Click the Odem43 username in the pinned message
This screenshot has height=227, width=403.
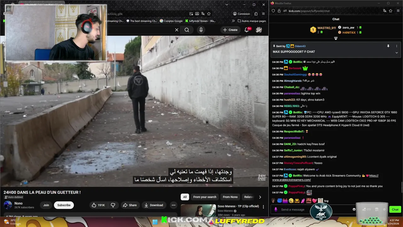point(300,46)
